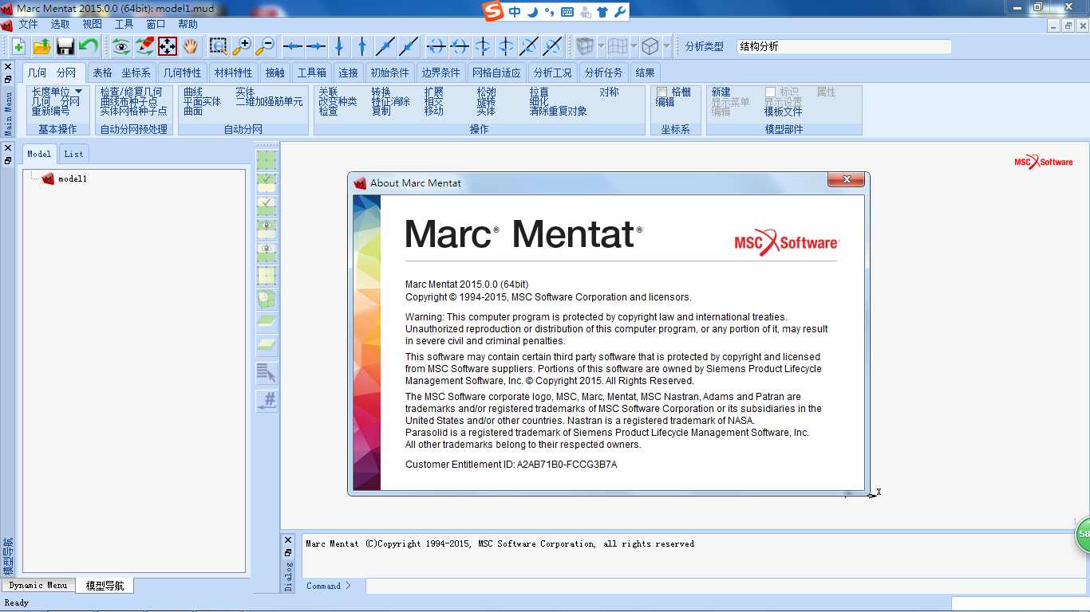Open the 帮助 menu
The width and height of the screenshot is (1090, 612).
(x=188, y=25)
